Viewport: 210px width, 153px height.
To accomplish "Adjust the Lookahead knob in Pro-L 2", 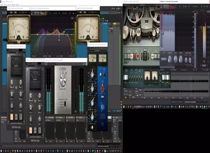I will point(170,59).
